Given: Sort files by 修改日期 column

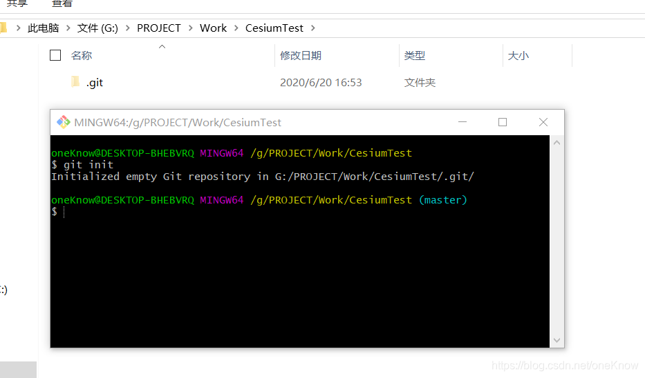Looking at the screenshot, I should coord(301,55).
